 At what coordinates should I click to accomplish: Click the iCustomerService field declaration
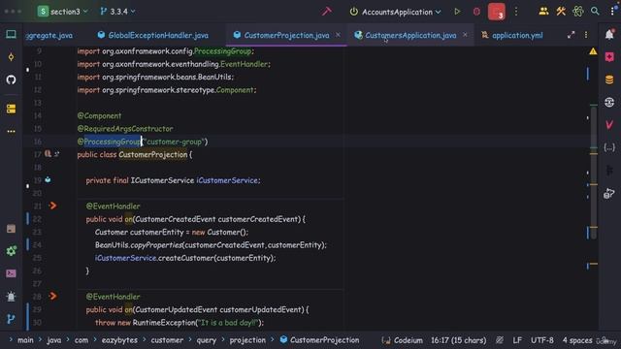227,180
